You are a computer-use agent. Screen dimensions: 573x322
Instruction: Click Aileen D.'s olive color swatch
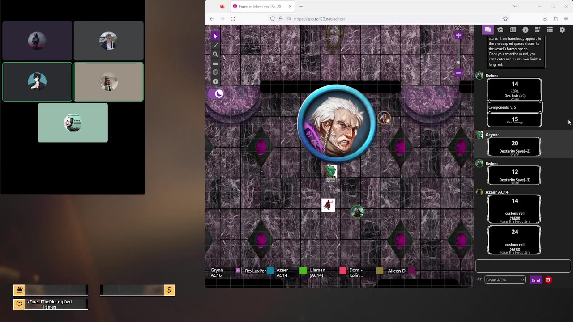point(380,271)
